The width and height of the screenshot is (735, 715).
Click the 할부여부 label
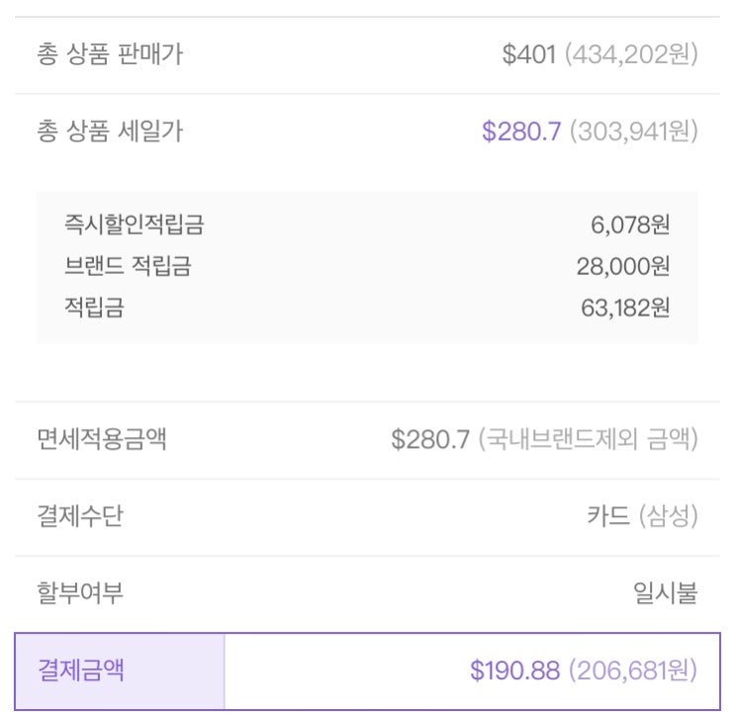[x=80, y=592]
